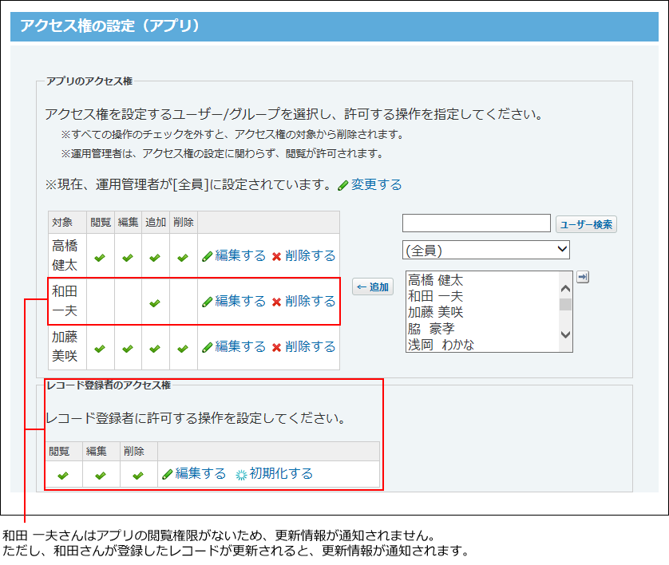Screen dimensions: 669x565
Task: Click 初期化する spinner icon
Action: [x=241, y=475]
